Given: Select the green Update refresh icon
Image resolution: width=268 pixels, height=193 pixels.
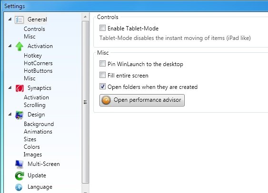Looking at the screenshot, I should (20, 176).
